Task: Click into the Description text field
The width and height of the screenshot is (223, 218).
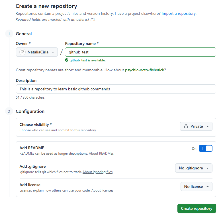Action: pyautogui.click(x=116, y=89)
